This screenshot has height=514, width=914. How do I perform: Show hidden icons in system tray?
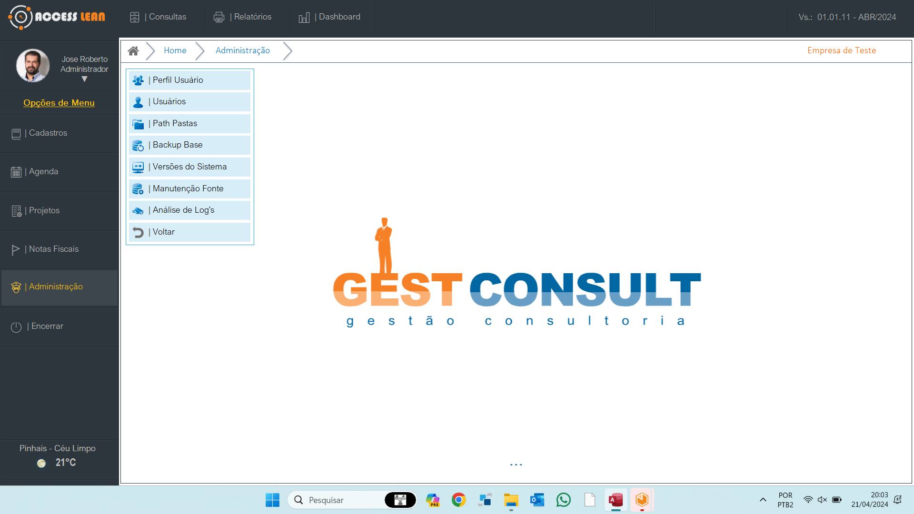[x=763, y=500]
